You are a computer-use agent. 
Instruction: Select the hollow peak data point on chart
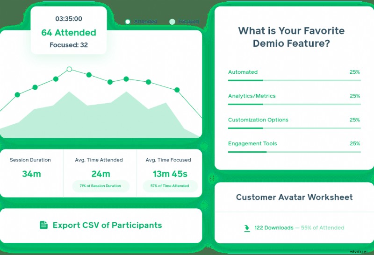(69, 69)
